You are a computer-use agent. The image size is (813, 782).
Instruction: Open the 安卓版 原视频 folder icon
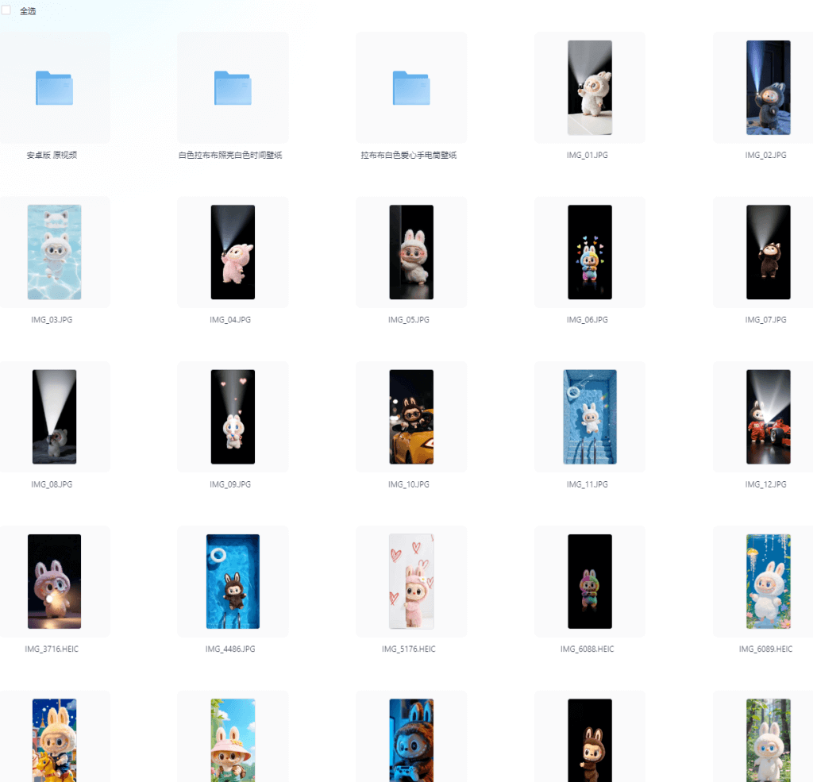pyautogui.click(x=54, y=88)
